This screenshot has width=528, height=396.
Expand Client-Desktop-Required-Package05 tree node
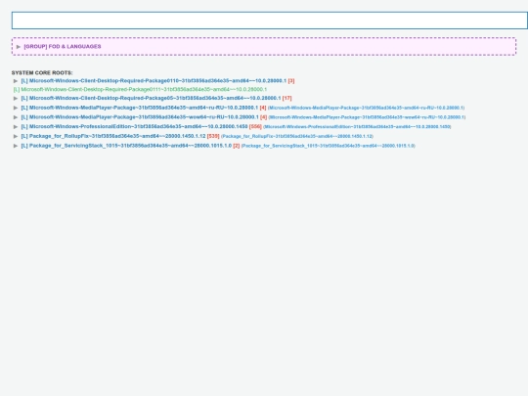click(x=16, y=99)
